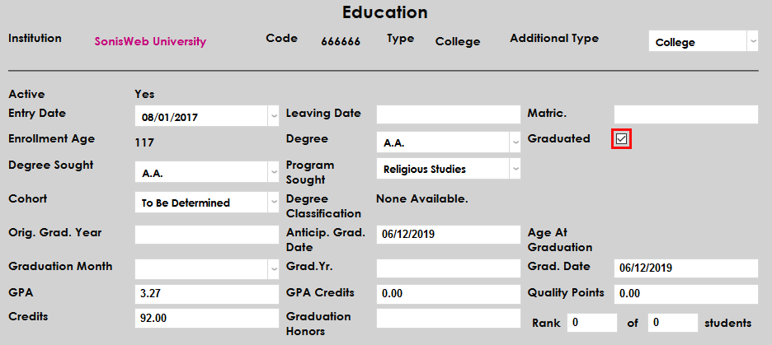Select the Anticip. Grad. Date field
772x345 pixels.
(448, 235)
